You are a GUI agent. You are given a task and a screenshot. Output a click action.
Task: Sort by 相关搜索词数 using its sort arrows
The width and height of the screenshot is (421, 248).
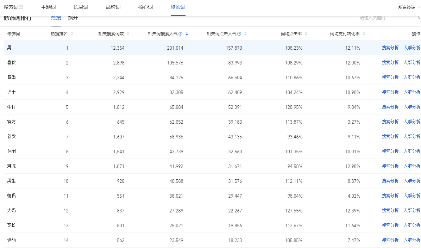[128, 34]
